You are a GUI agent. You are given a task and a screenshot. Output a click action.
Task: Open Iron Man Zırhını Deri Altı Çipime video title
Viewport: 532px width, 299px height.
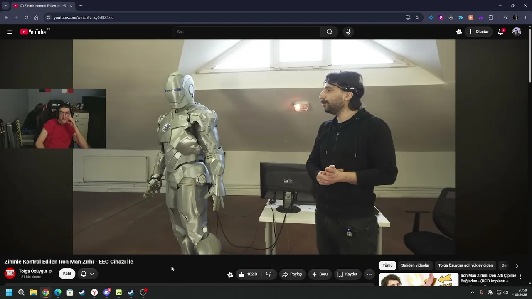(x=488, y=278)
